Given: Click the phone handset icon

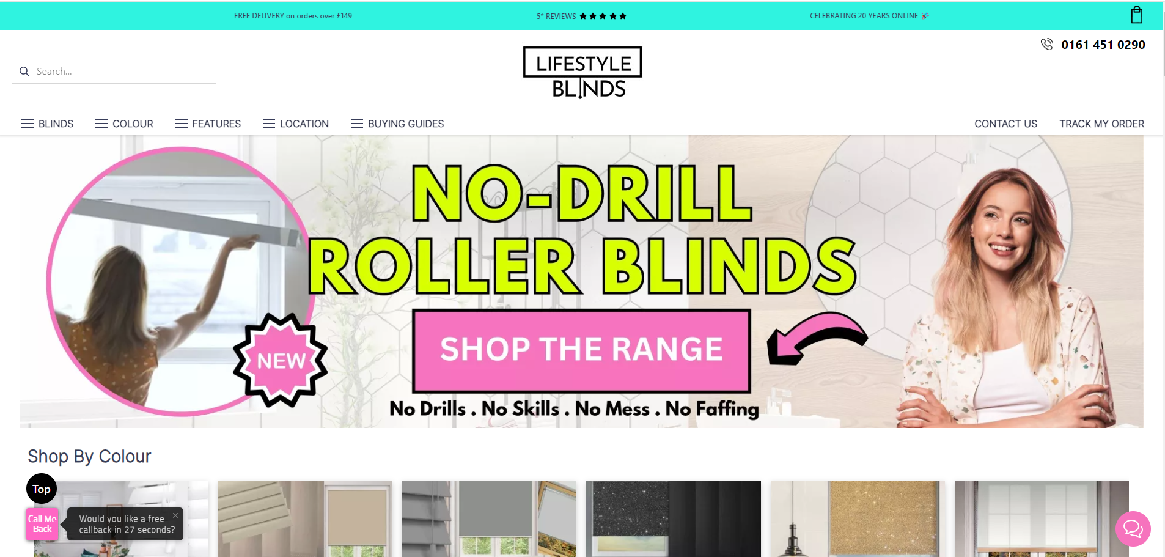Looking at the screenshot, I should (x=1047, y=44).
